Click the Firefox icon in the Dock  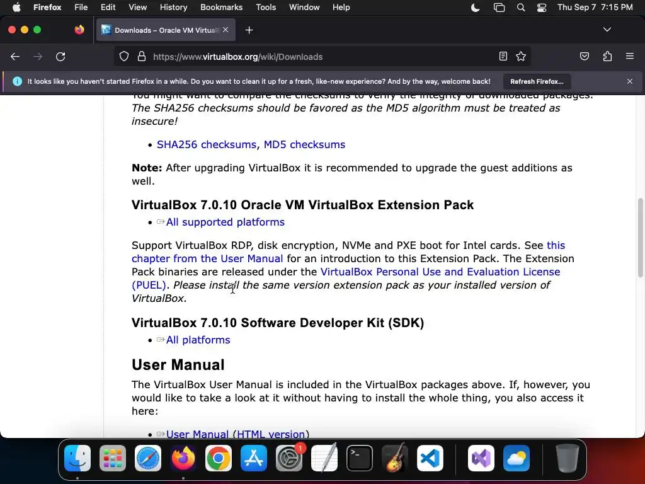[x=183, y=458]
